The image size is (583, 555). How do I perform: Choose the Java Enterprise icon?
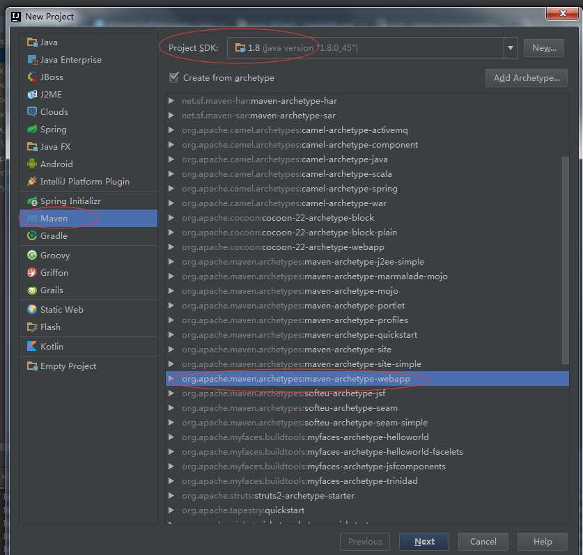32,60
